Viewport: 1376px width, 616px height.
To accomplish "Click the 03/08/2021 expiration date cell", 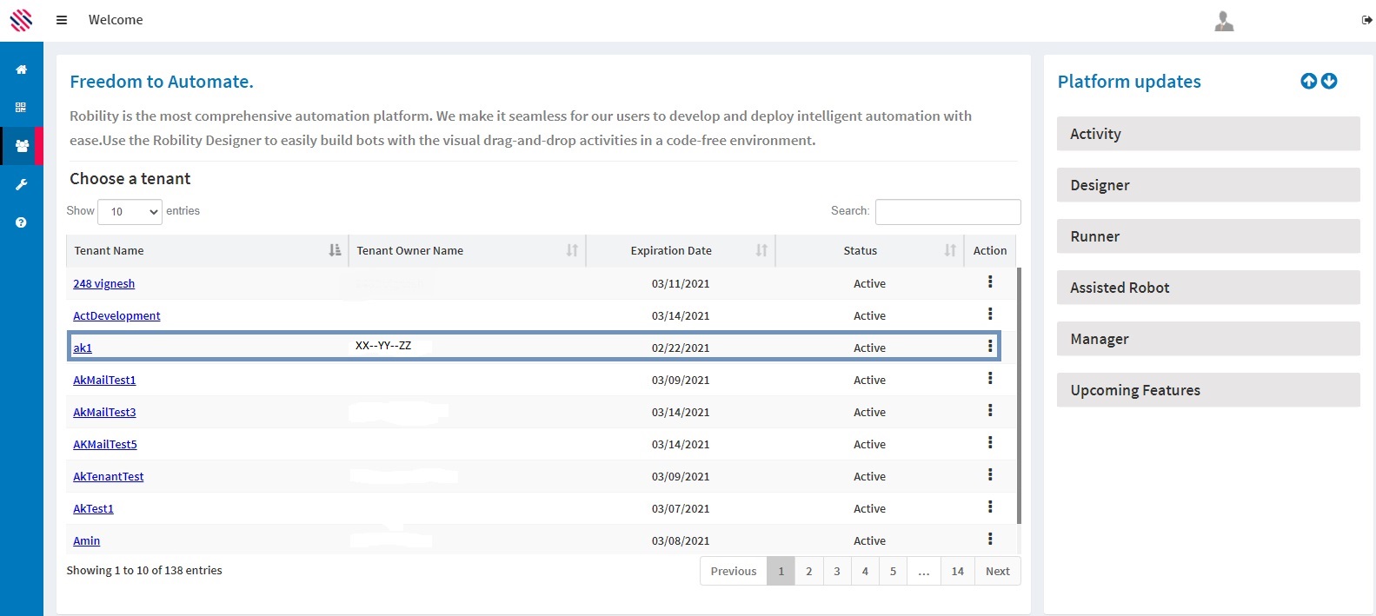I will (681, 540).
